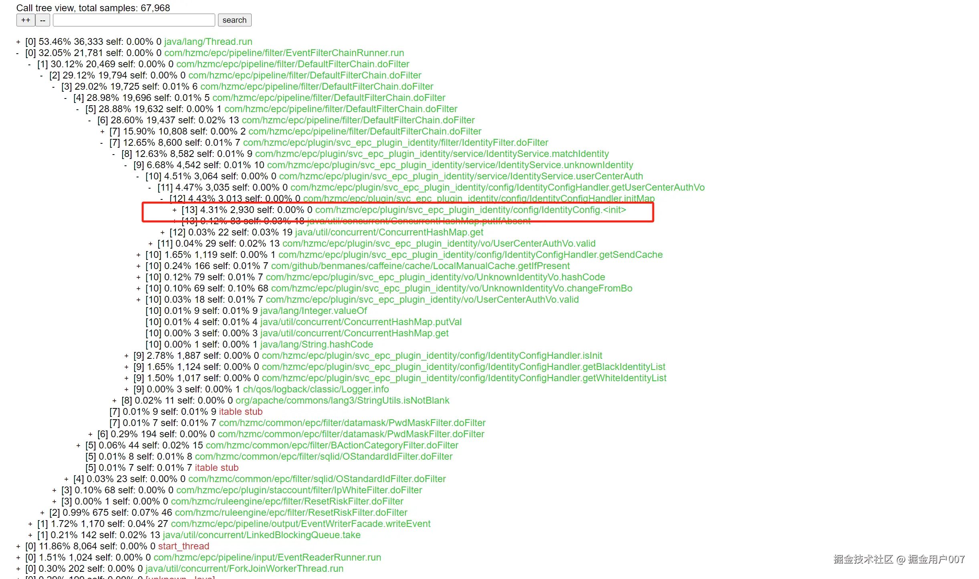The width and height of the screenshot is (979, 579).
Task: Click the search button
Action: point(234,20)
